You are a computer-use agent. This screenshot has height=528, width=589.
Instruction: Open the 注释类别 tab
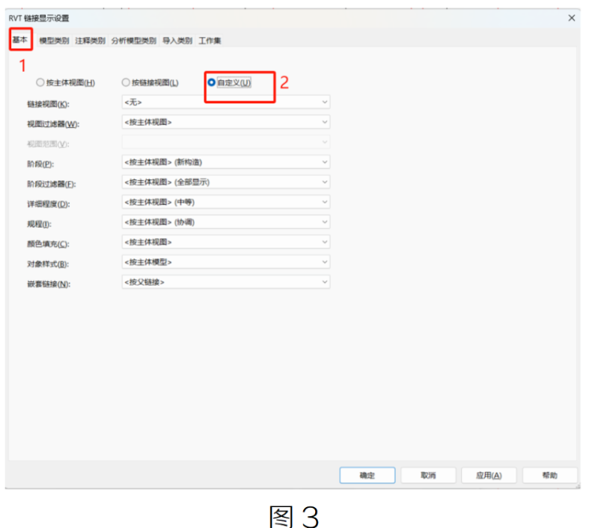click(x=90, y=40)
